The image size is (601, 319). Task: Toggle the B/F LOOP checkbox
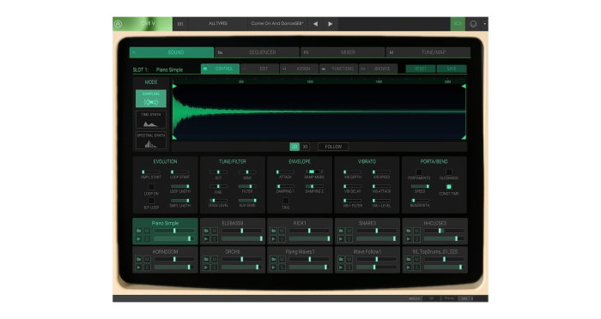[x=151, y=201]
